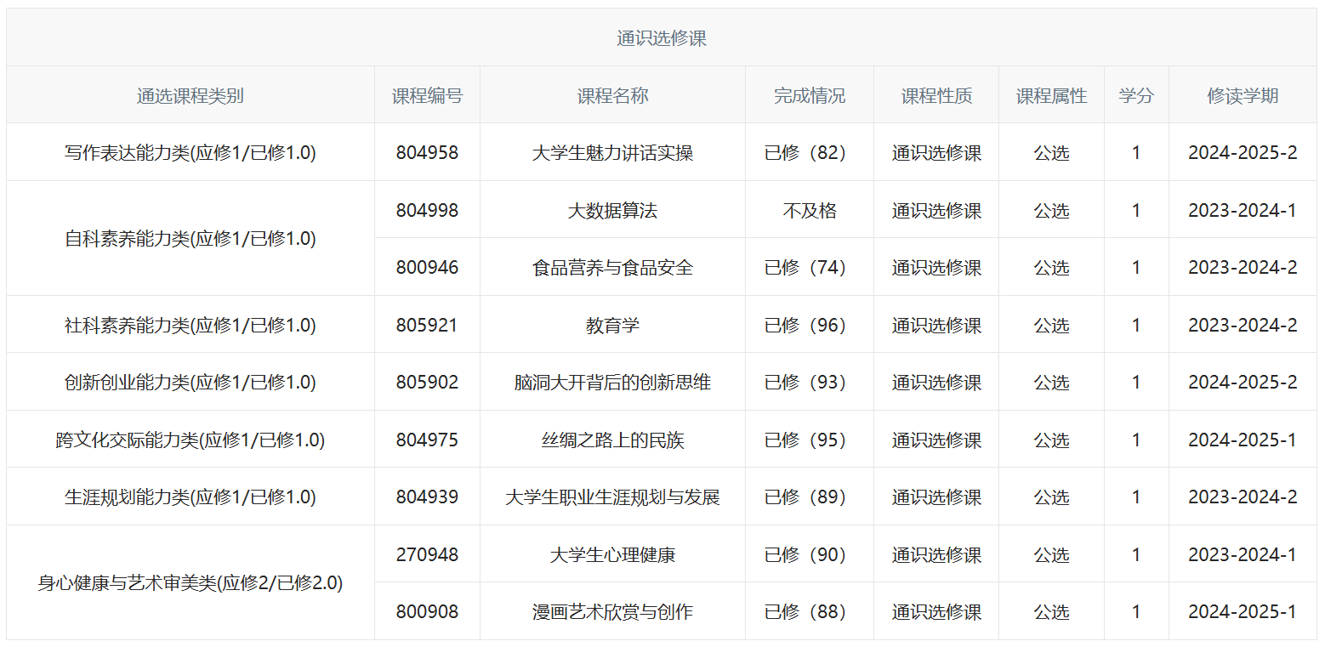Click the 修读学期 column header

(x=1242, y=95)
